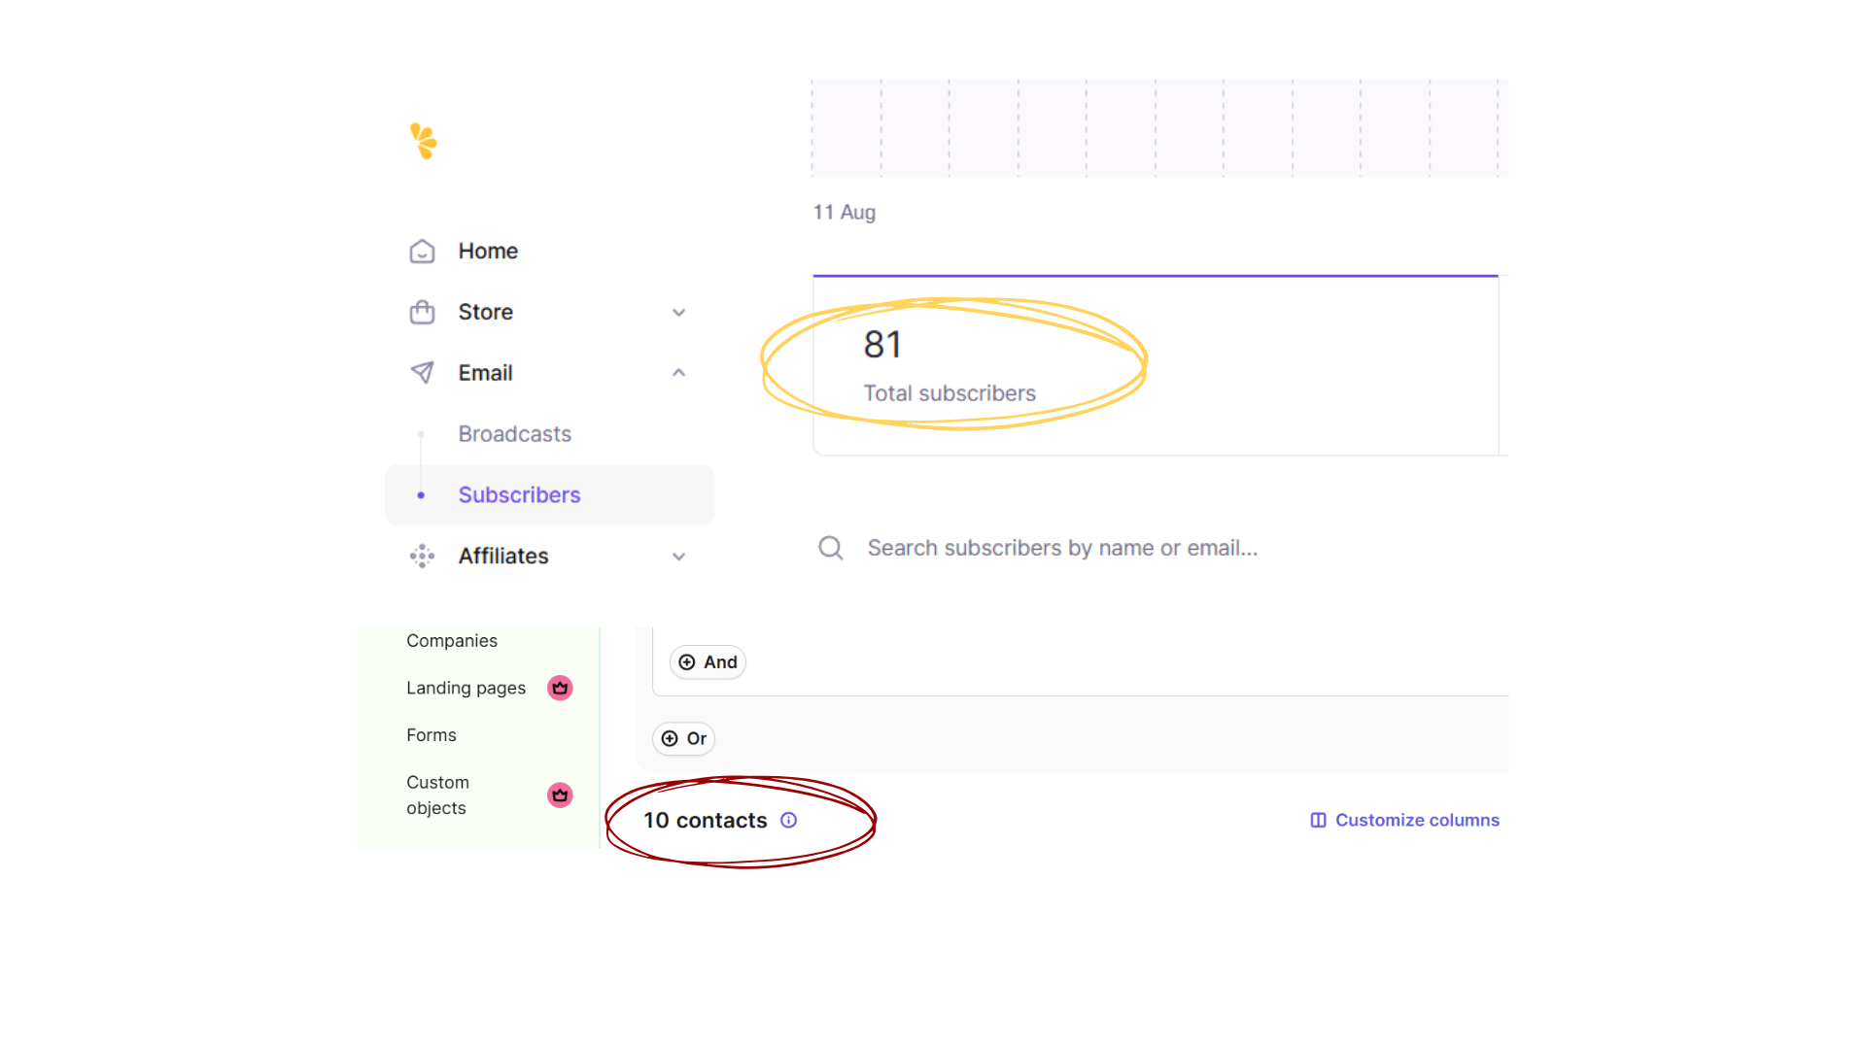Click the Home house icon
Image resolution: width=1866 pixels, height=1049 pixels.
click(x=422, y=252)
